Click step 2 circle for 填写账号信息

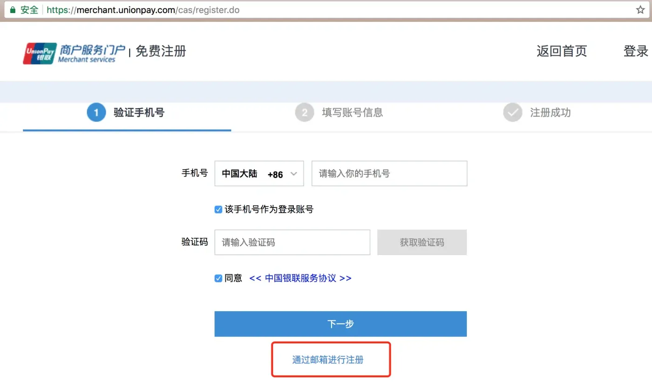(304, 112)
